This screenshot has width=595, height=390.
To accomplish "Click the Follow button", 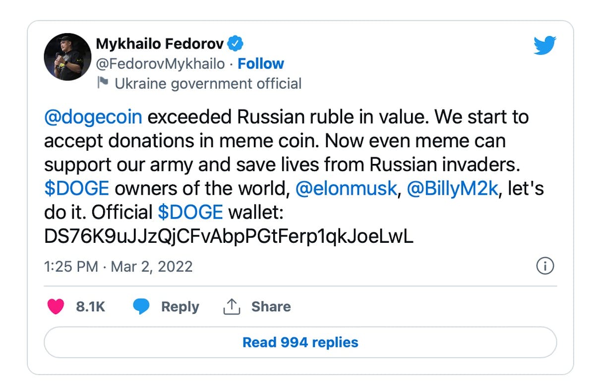I will click(261, 63).
